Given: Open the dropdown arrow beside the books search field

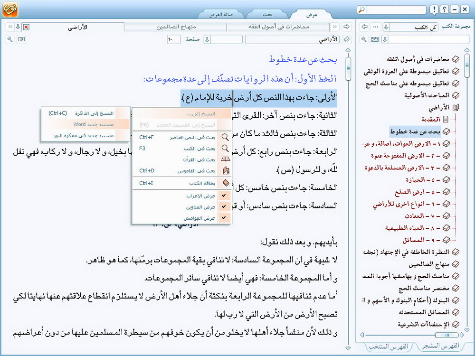Looking at the screenshot, I should [x=385, y=39].
